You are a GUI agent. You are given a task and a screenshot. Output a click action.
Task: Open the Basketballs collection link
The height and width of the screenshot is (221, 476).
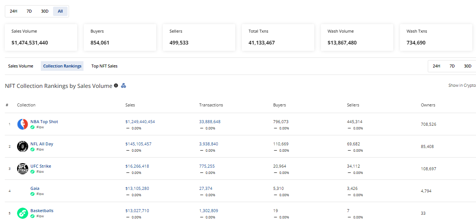[42, 211]
